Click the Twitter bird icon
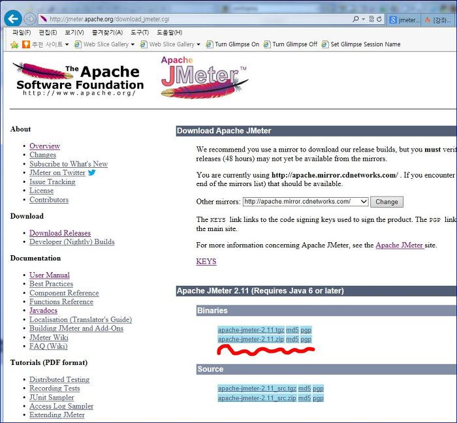 pos(92,172)
